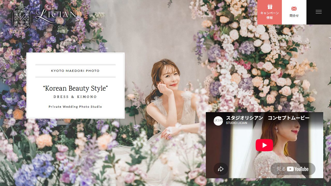
Task: Open the hamburger menu
Action: (x=319, y=12)
